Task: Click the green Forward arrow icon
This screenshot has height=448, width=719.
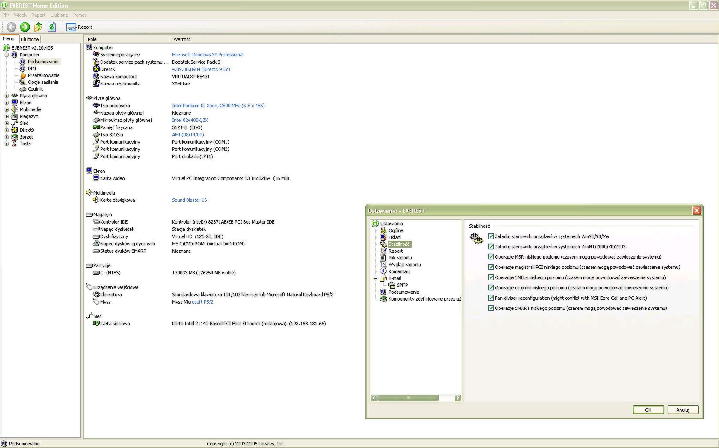Action: pos(25,27)
